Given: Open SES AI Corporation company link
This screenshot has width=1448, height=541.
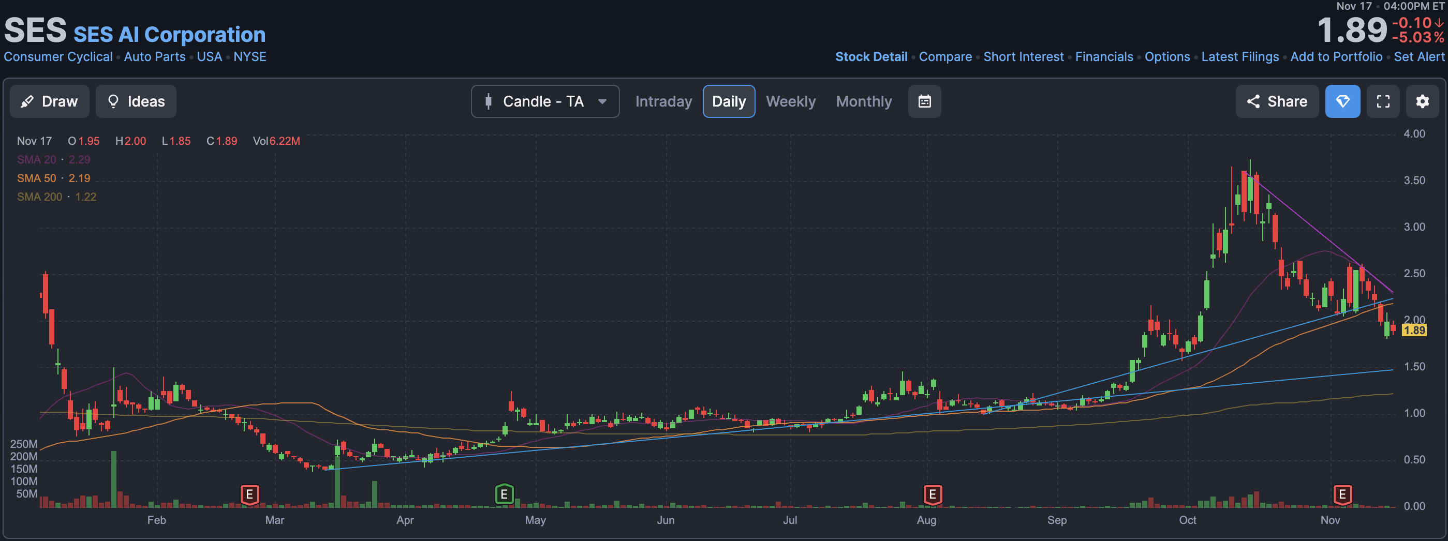Looking at the screenshot, I should 169,35.
